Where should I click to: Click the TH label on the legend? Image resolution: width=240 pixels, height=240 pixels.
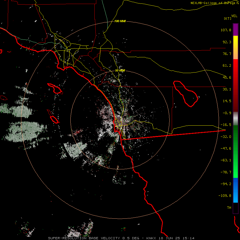(x=229, y=207)
